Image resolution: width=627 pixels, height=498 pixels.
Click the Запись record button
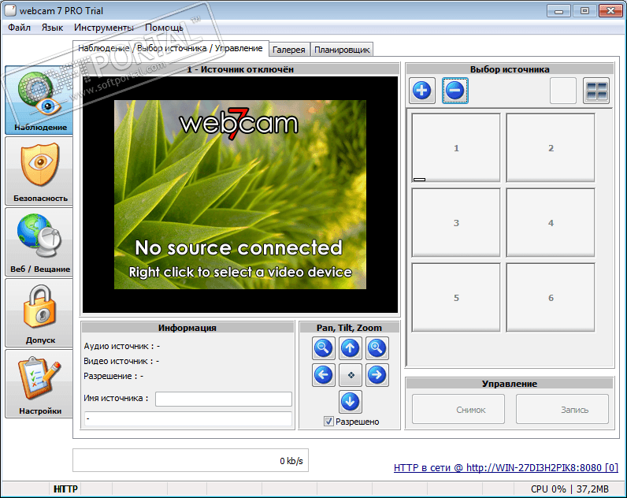pyautogui.click(x=562, y=409)
